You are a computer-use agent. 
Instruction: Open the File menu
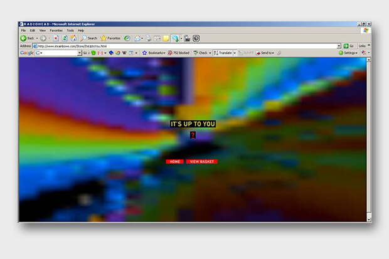(x=23, y=30)
